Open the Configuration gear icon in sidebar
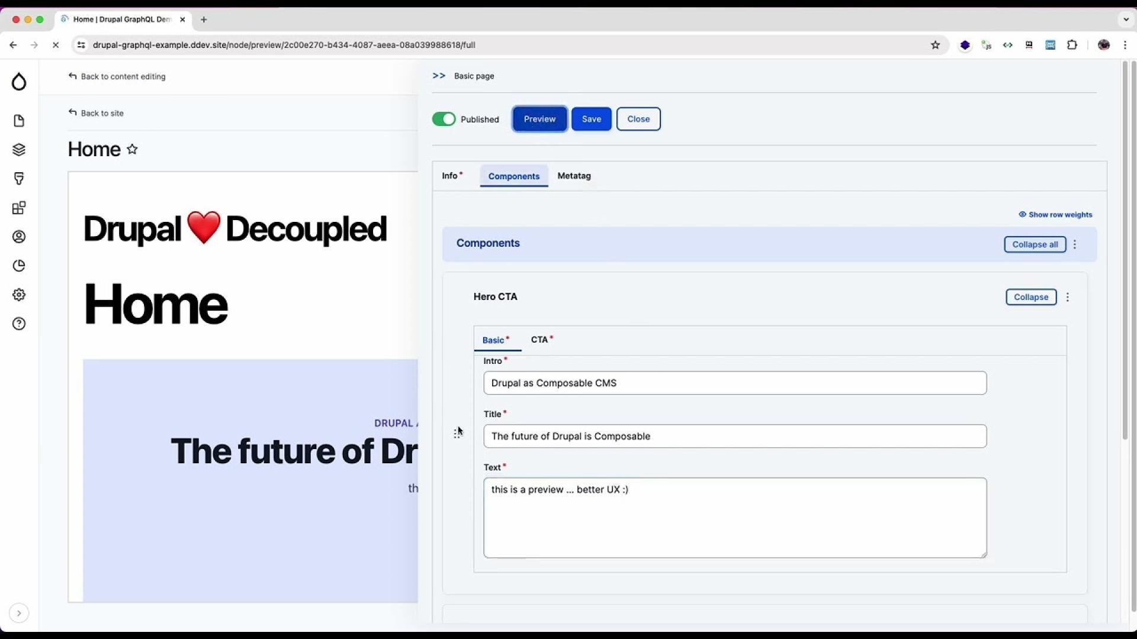Image resolution: width=1137 pixels, height=639 pixels. pyautogui.click(x=19, y=295)
